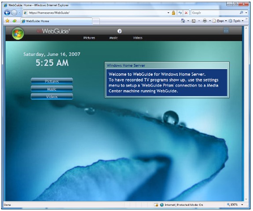Expand the Print dropdown arrow
The height and width of the screenshot is (211, 253).
pyautogui.click(x=210, y=21)
